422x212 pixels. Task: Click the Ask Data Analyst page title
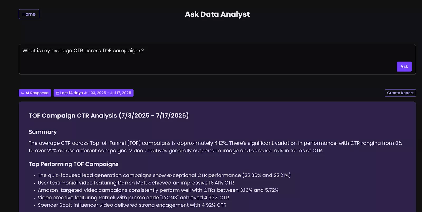click(x=217, y=14)
